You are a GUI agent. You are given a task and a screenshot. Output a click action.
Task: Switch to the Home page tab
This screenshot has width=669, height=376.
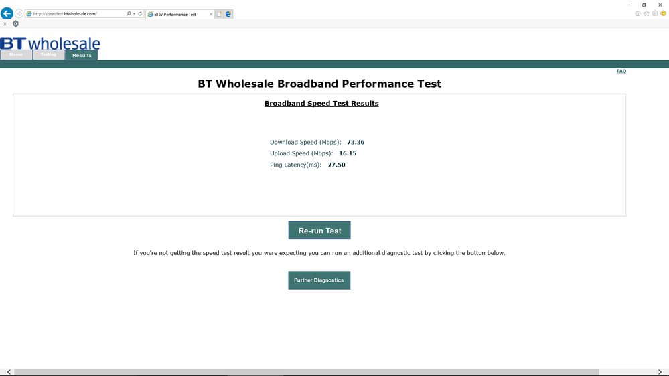(x=16, y=55)
